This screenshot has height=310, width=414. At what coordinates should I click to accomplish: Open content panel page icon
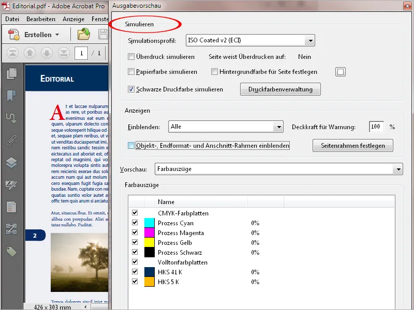click(x=11, y=207)
